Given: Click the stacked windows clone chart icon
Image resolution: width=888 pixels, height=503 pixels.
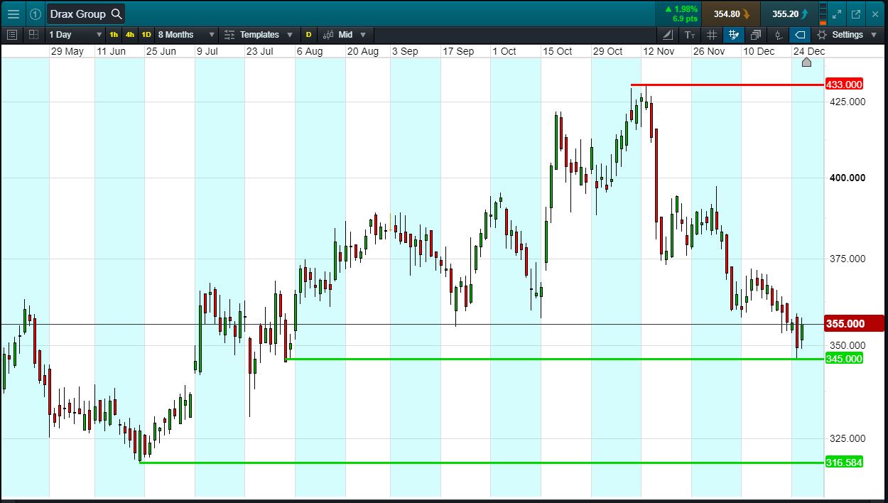Looking at the screenshot, I should (x=756, y=34).
